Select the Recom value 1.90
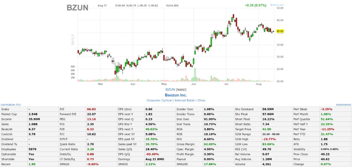The width and height of the screenshot is (352, 167). (x=32, y=164)
